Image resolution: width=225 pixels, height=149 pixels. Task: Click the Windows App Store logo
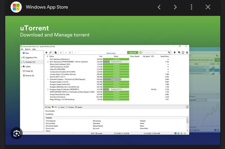tap(16, 7)
